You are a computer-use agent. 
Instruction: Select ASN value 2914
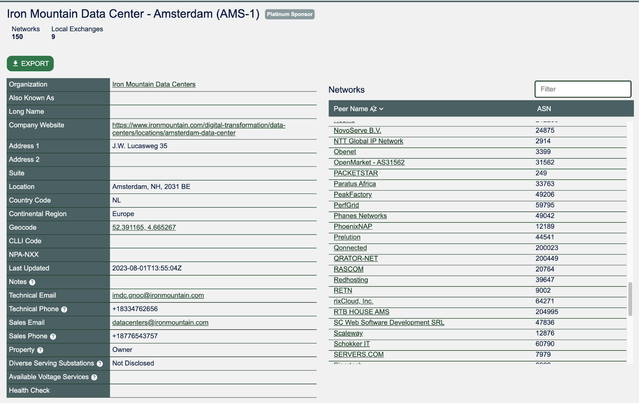543,141
